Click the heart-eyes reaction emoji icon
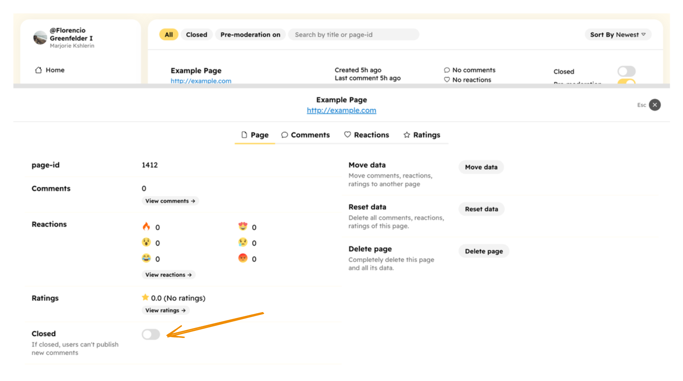The height and width of the screenshot is (381, 683). [243, 226]
